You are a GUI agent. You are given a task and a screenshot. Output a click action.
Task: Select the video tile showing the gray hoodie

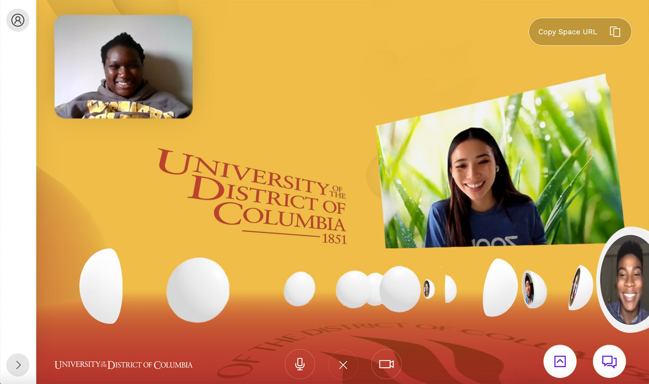[x=123, y=67]
